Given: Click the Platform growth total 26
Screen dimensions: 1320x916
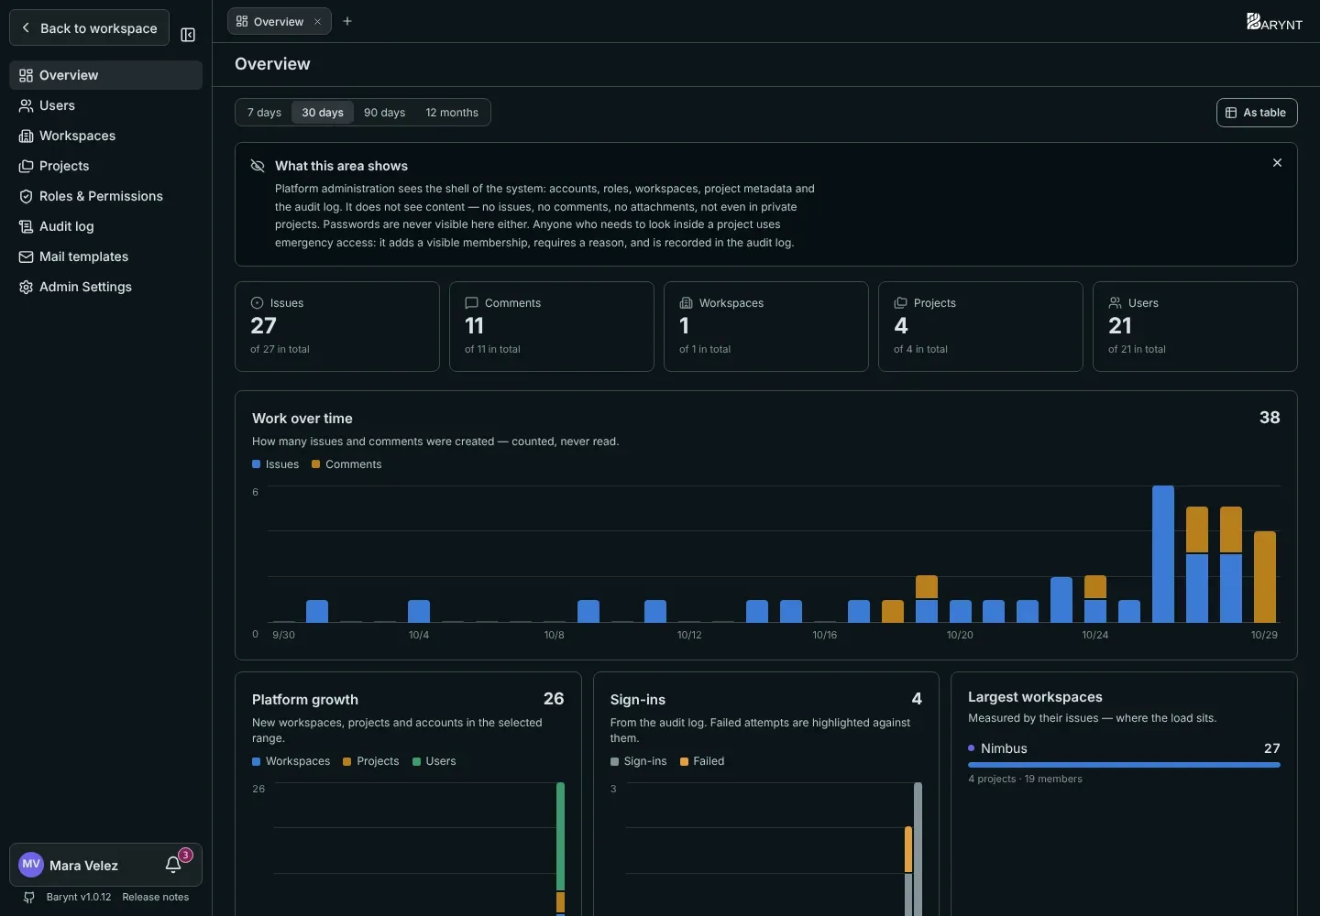Looking at the screenshot, I should (554, 699).
